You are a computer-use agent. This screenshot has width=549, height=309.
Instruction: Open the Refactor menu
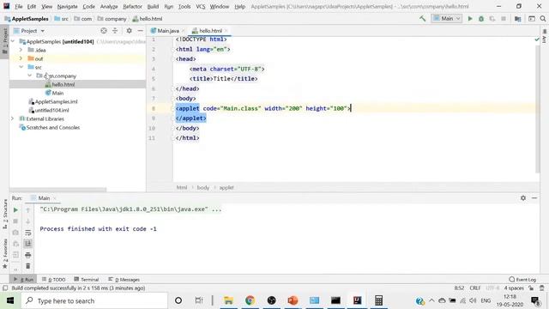132,6
